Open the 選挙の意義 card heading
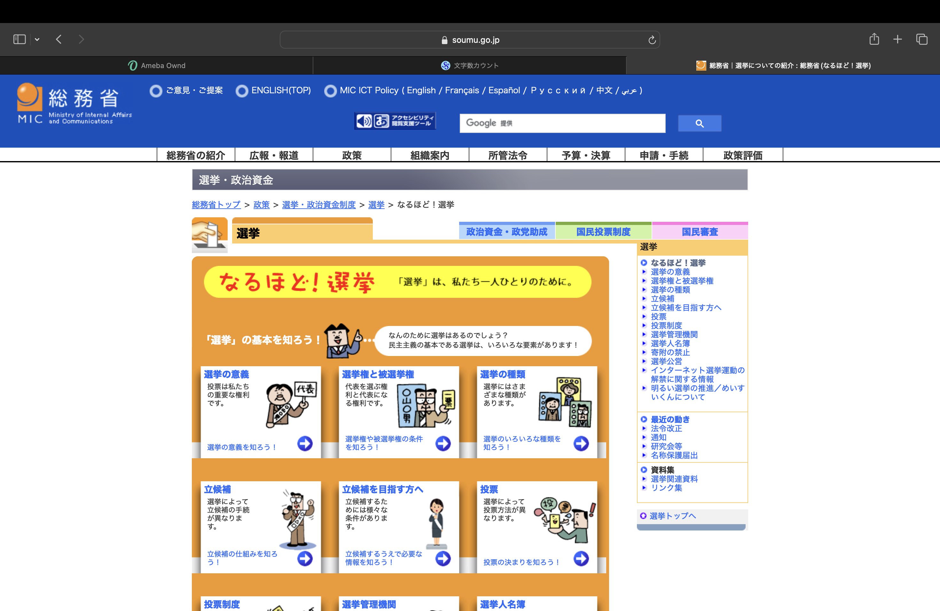940x611 pixels. 226,374
